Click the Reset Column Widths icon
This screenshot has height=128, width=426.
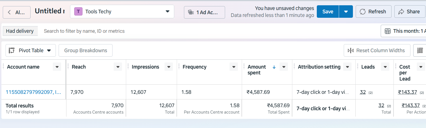(x=351, y=51)
